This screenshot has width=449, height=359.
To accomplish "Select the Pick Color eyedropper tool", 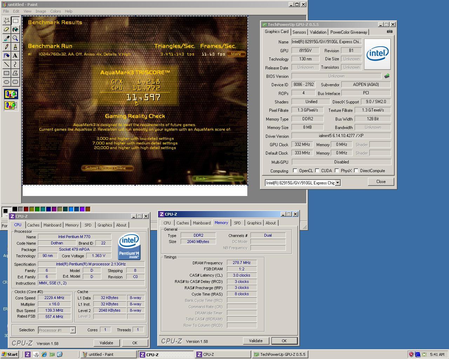I will coord(7,38).
